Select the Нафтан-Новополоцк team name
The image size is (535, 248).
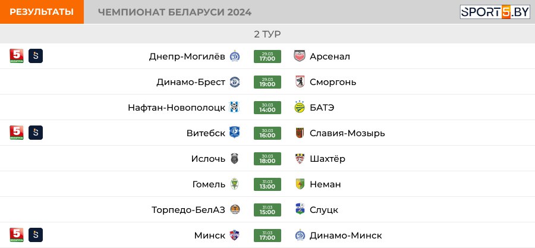point(177,108)
